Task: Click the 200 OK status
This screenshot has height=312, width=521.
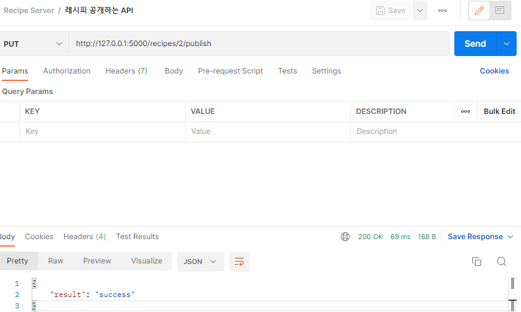Action: coord(370,237)
